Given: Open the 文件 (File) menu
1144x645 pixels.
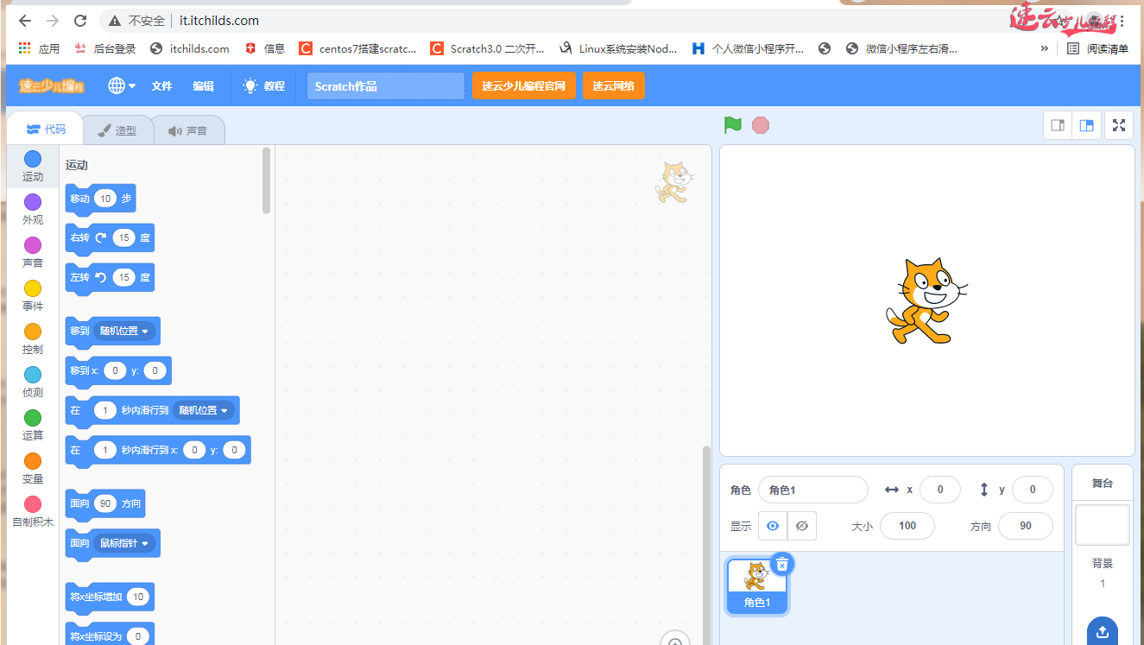Looking at the screenshot, I should tap(161, 85).
